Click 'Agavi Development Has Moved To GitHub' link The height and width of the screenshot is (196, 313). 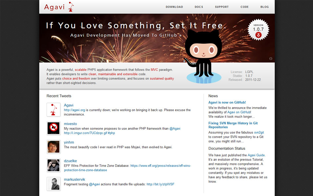(126, 35)
